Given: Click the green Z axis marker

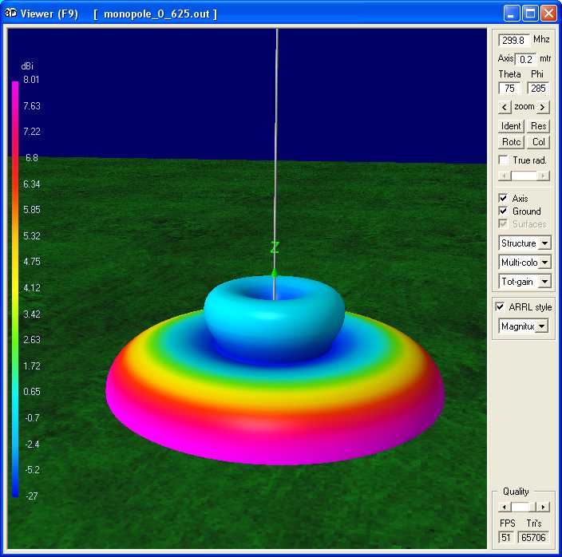Looking at the screenshot, I should tap(274, 248).
